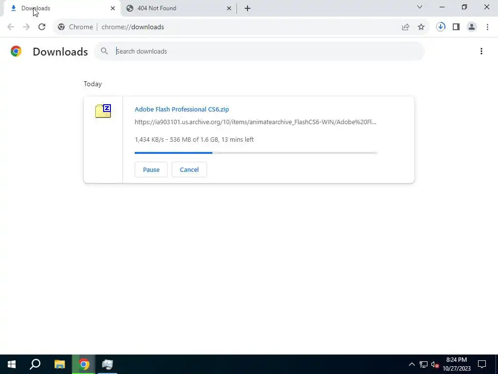Viewport: 498px width, 374px height.
Task: Click the zip file icon thumbnail
Action: [103, 111]
